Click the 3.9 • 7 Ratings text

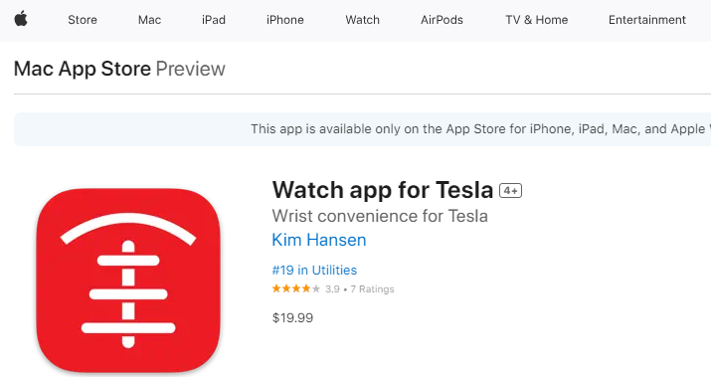[x=360, y=289]
